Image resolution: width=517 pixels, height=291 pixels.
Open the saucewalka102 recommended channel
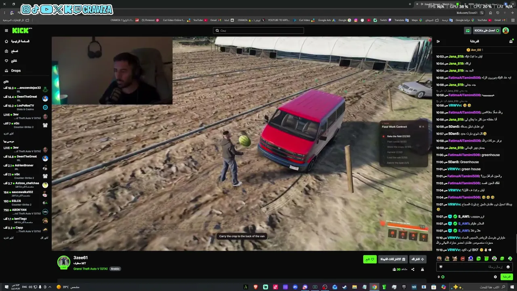pos(26,194)
